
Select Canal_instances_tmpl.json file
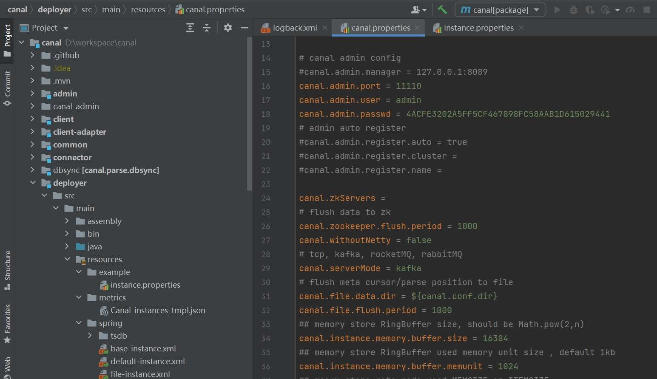(x=157, y=310)
